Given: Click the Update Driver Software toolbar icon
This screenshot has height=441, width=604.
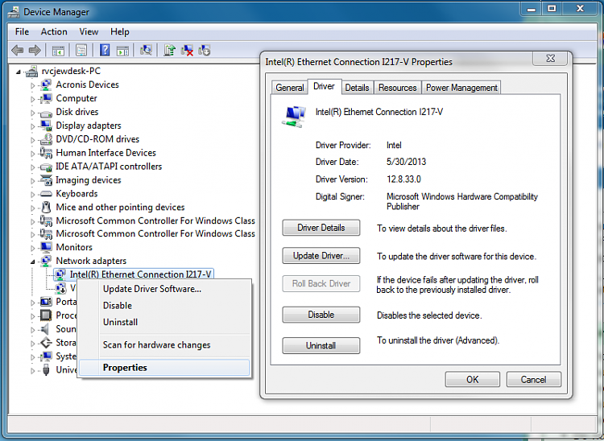Looking at the screenshot, I should point(169,50).
